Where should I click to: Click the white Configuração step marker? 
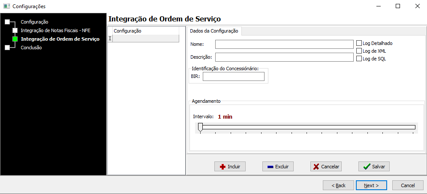7,22
